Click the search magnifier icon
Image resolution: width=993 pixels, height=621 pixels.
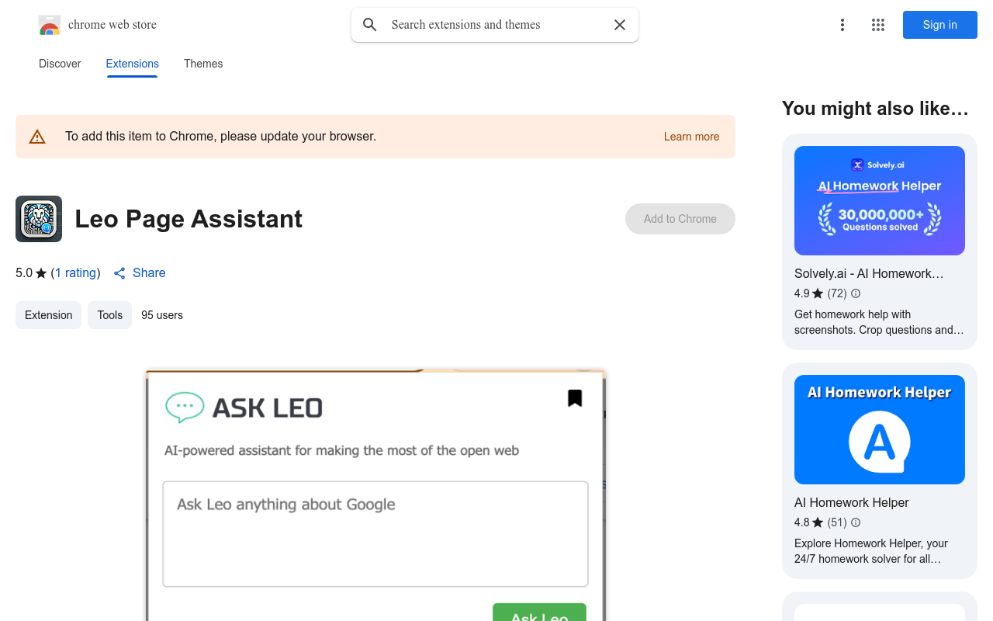(x=370, y=25)
